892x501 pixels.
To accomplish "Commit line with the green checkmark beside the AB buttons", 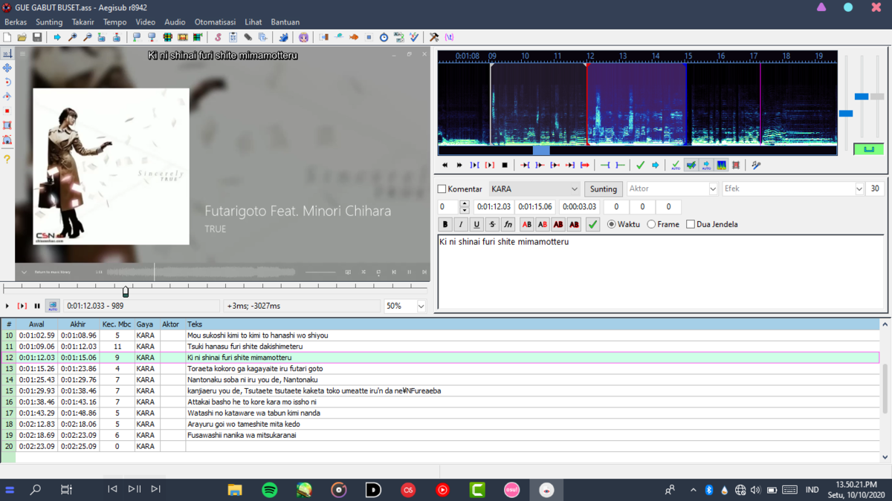I will pos(592,224).
